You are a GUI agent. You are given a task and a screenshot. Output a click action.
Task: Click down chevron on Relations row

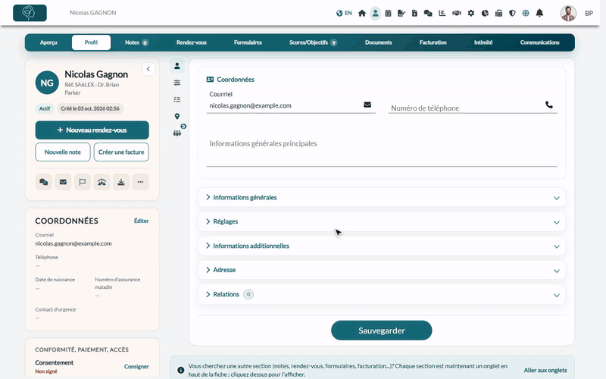(x=557, y=295)
